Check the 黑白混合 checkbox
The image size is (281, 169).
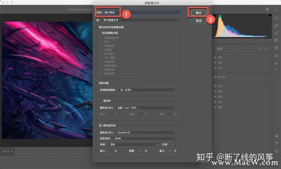tap(101, 53)
